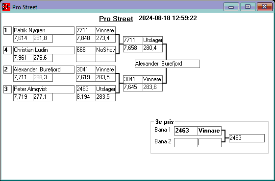Click round one time 7,619
275x181 pixels.
click(x=86, y=78)
